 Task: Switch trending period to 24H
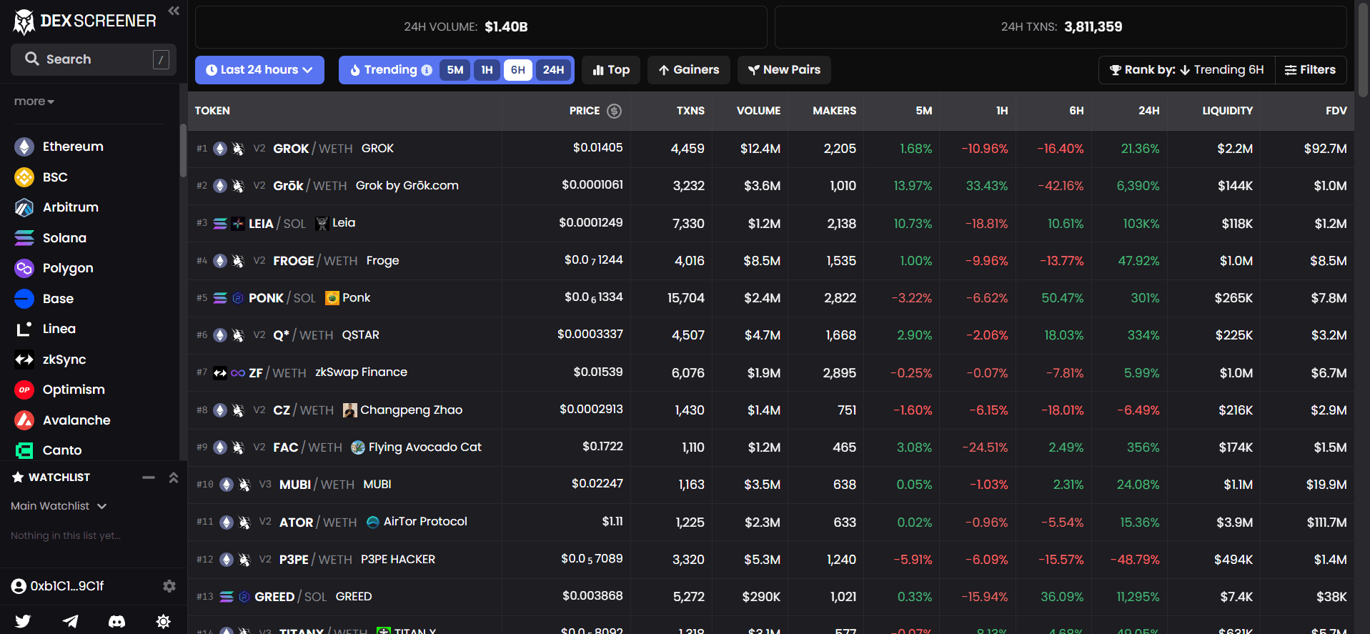[x=553, y=70]
